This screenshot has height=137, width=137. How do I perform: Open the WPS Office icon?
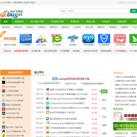[41, 38]
